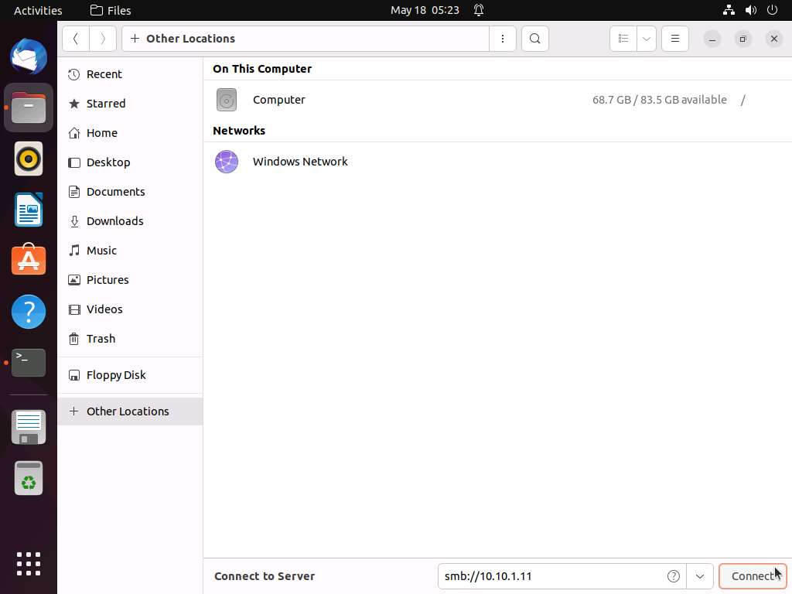Open Rhythmbox from the dock
This screenshot has height=594, width=792.
pyautogui.click(x=29, y=159)
